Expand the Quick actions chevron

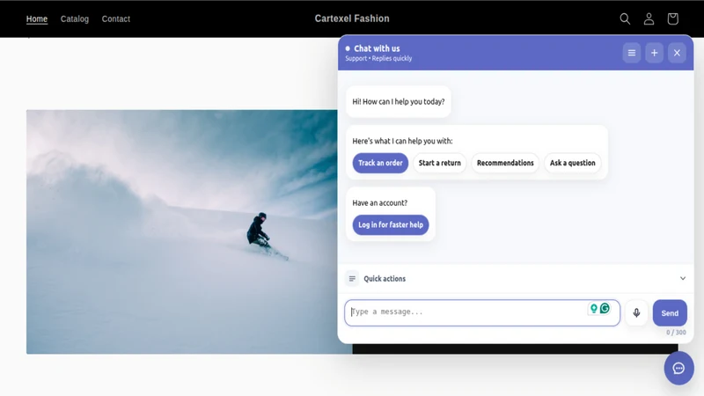pyautogui.click(x=683, y=278)
